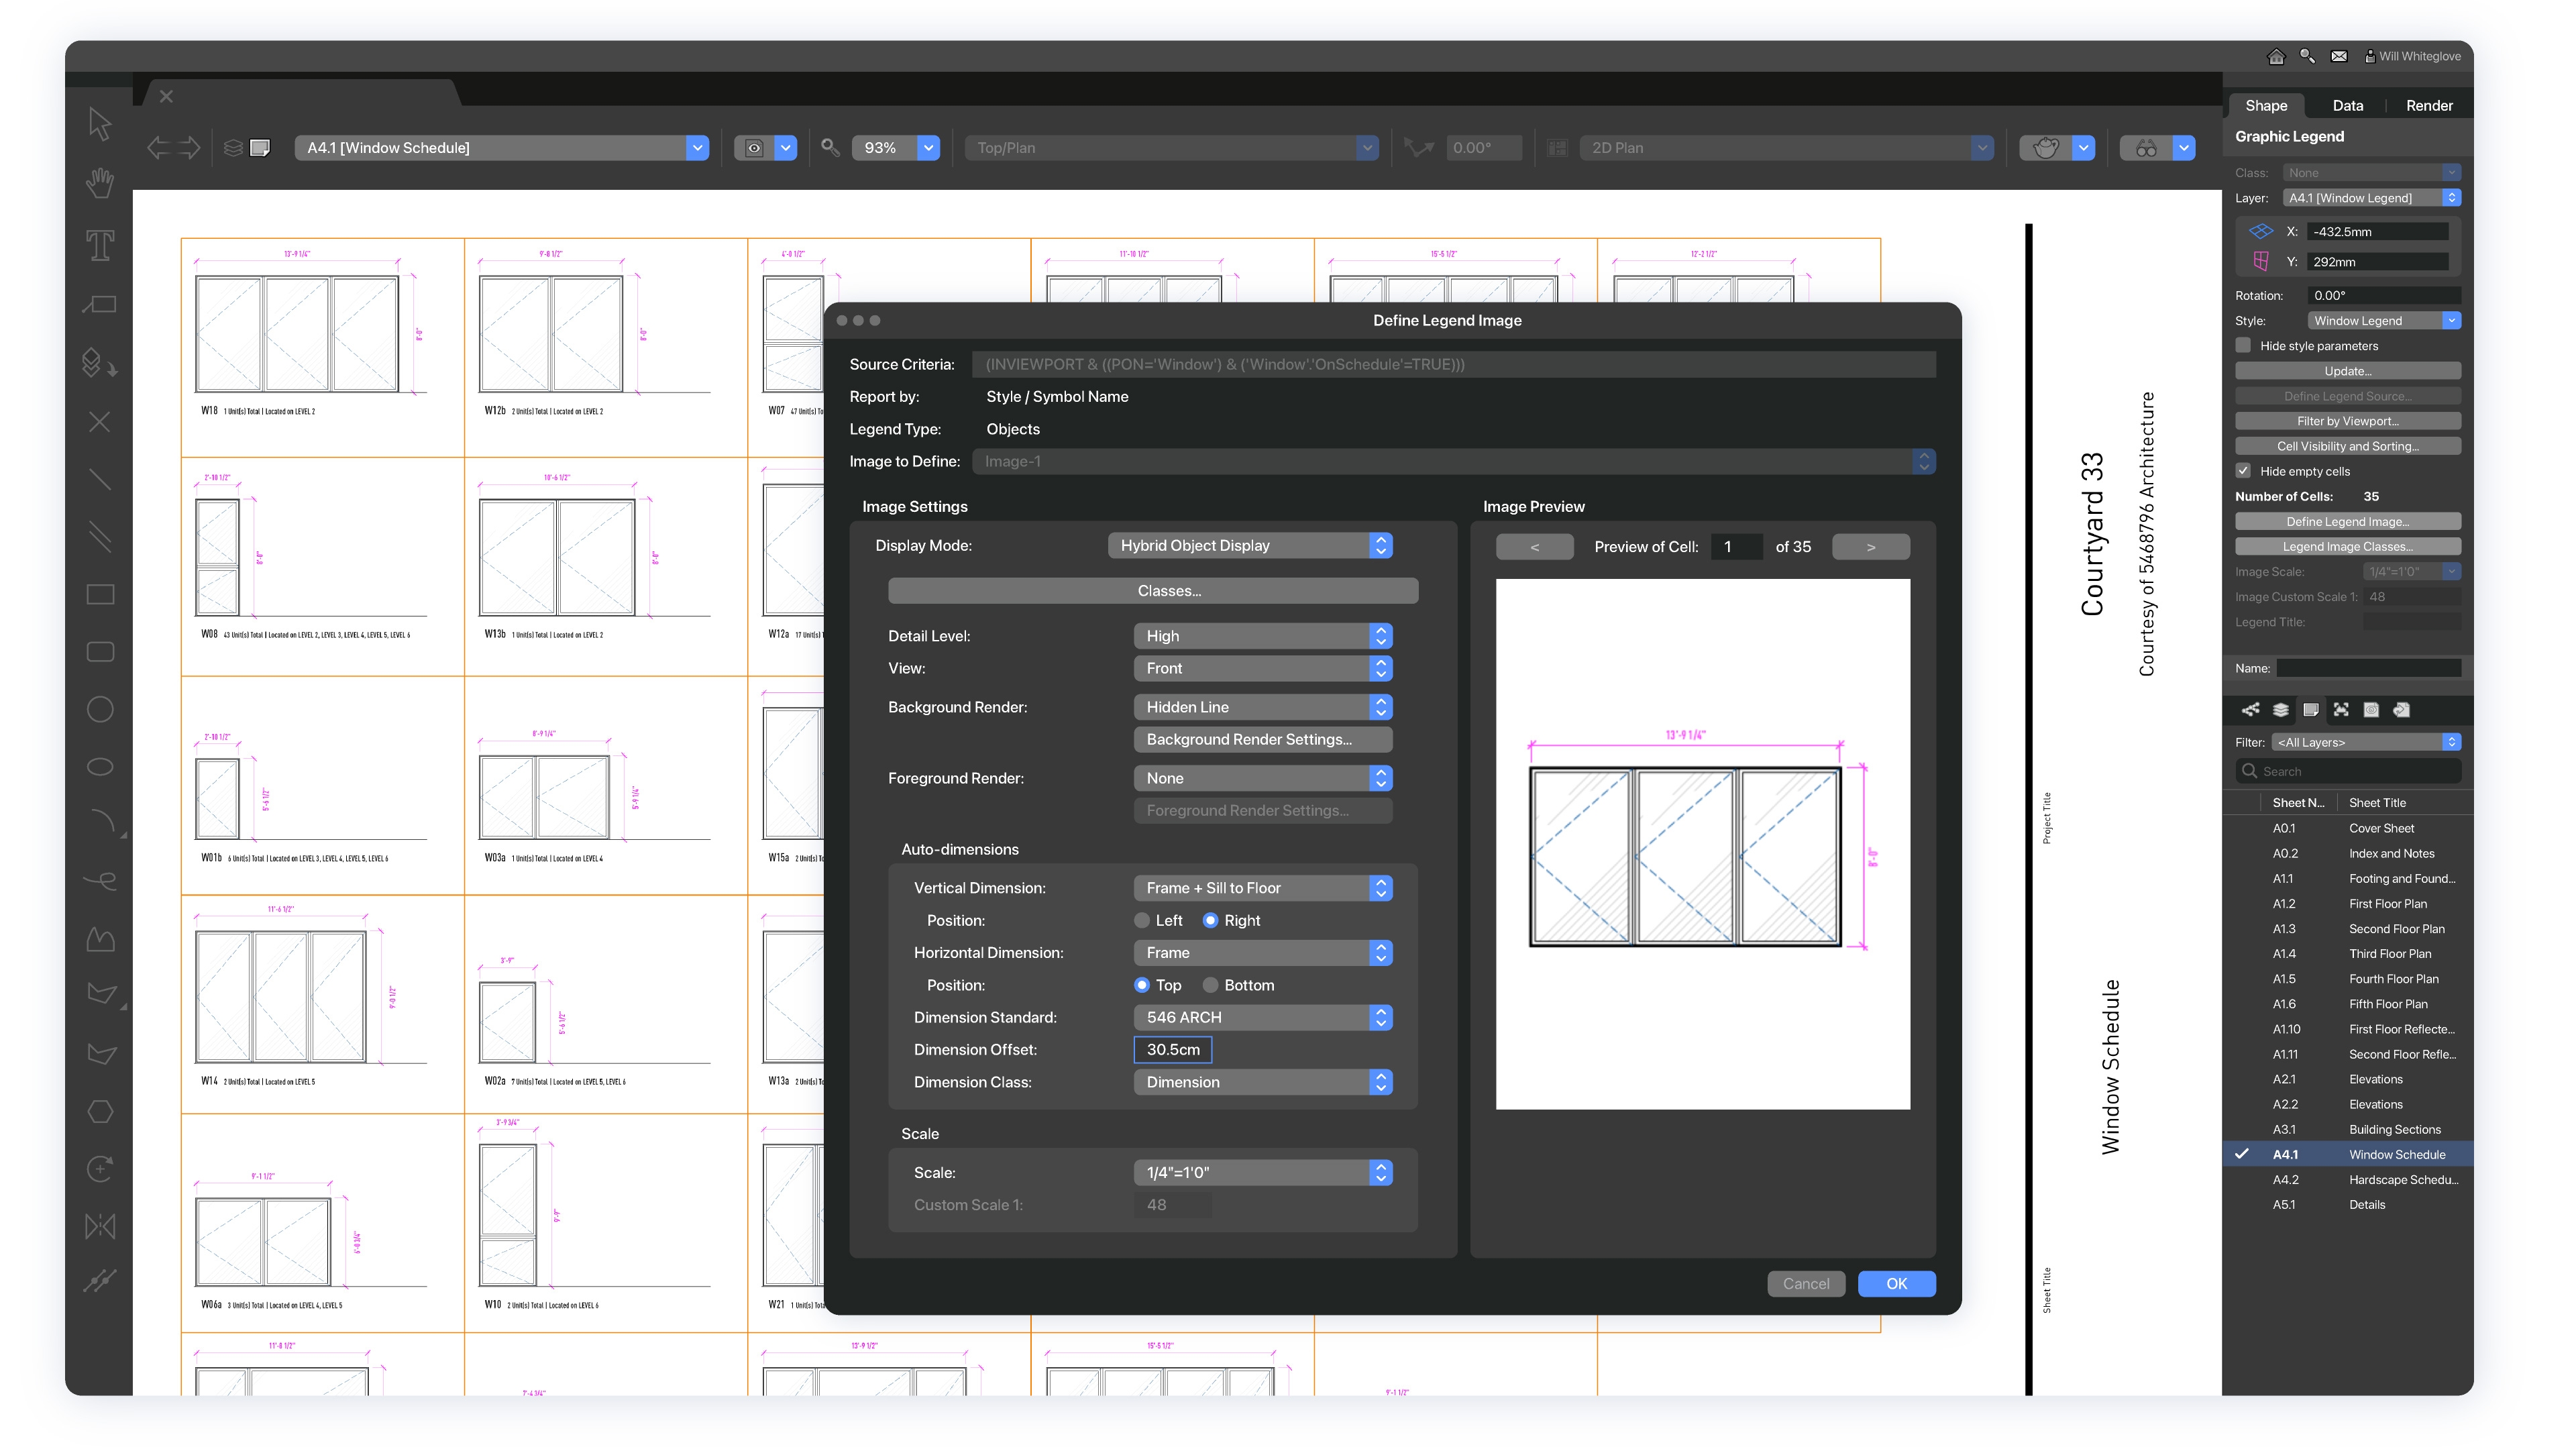Switch to the Render tab
The height and width of the screenshot is (1449, 2576).
tap(2428, 106)
